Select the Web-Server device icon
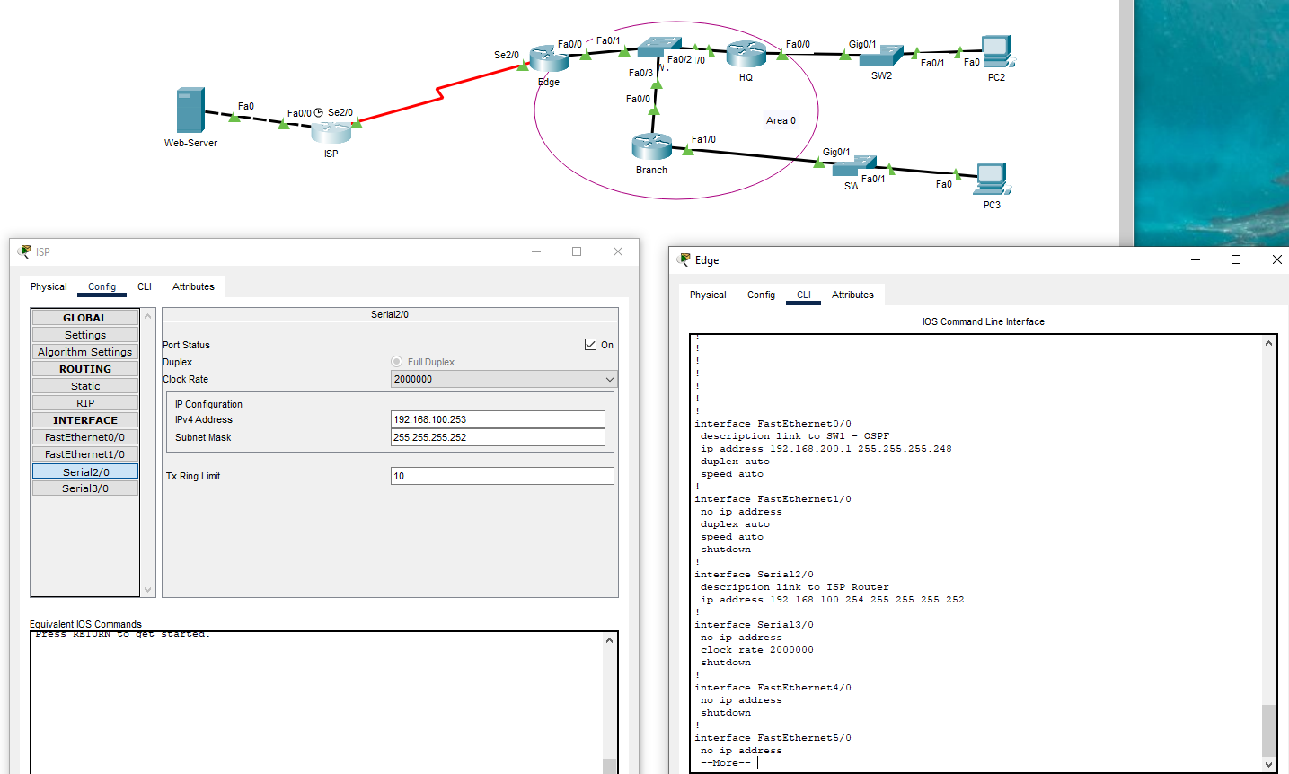The image size is (1289, 774). point(190,110)
